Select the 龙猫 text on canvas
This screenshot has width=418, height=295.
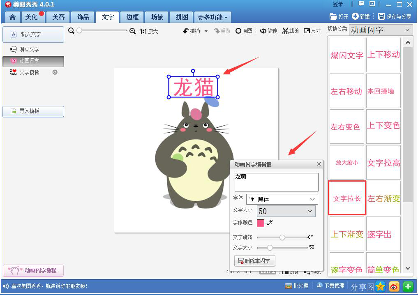(193, 87)
